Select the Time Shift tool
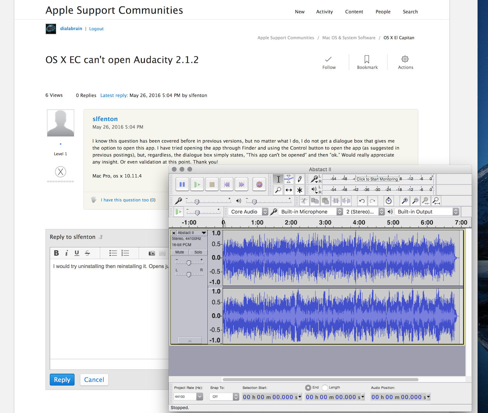The height and width of the screenshot is (413, 488). (288, 190)
